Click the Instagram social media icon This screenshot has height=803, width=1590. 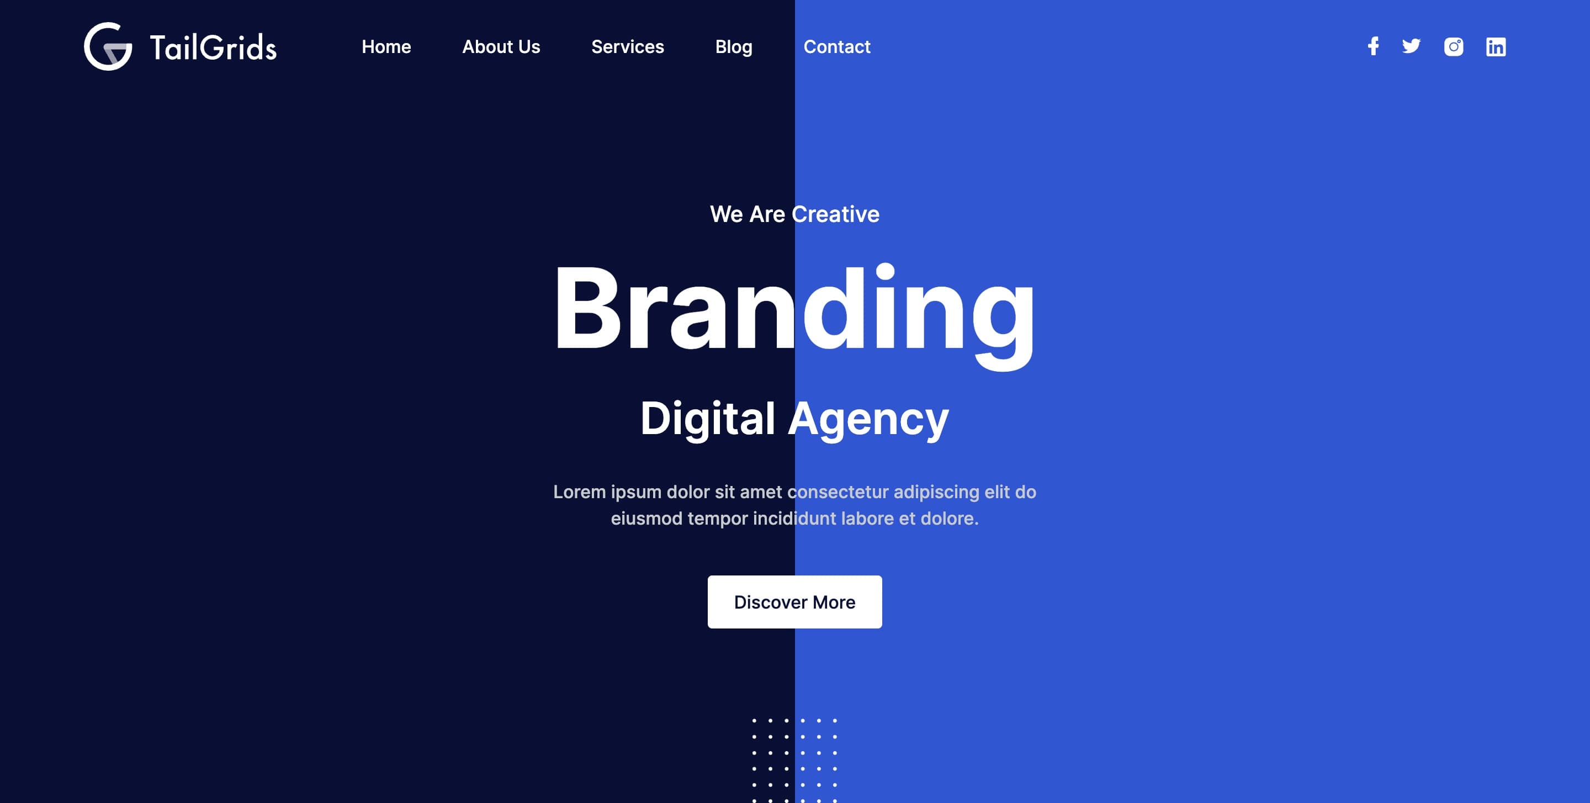pos(1453,46)
